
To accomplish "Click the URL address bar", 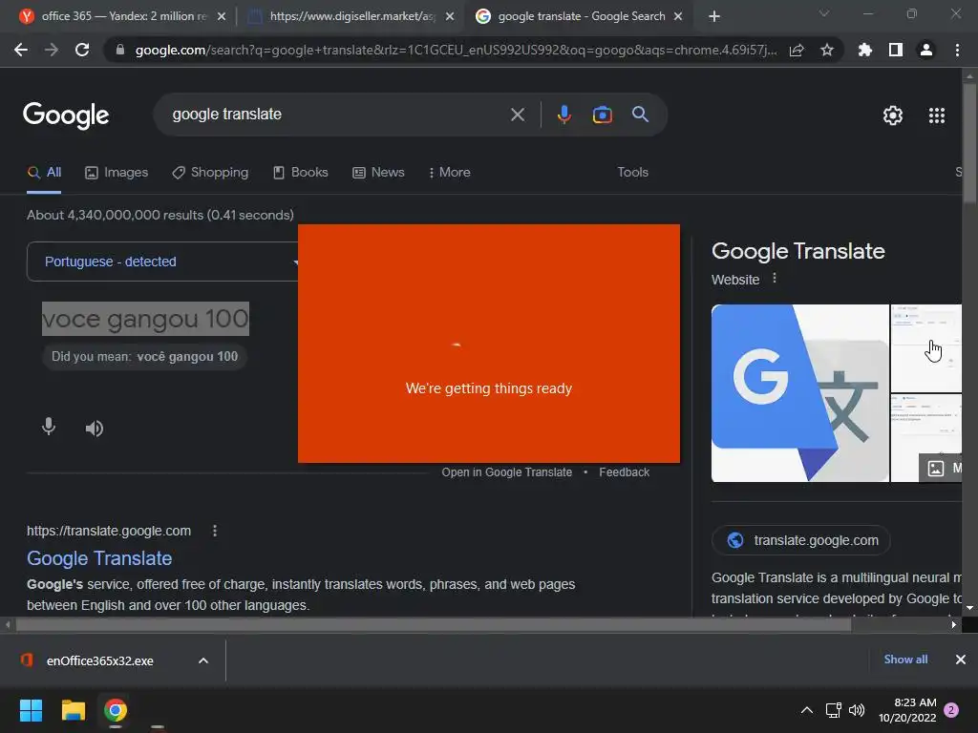I will tap(456, 51).
